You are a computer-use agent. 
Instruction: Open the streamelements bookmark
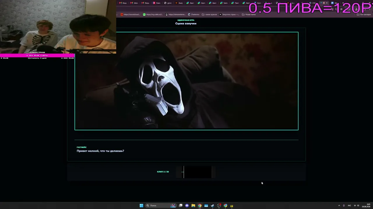coord(175,15)
